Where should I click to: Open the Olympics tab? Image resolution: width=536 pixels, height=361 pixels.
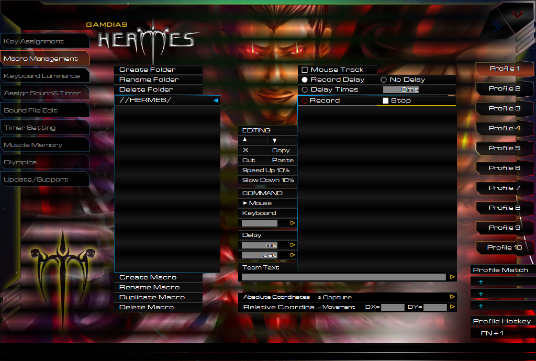coord(45,162)
